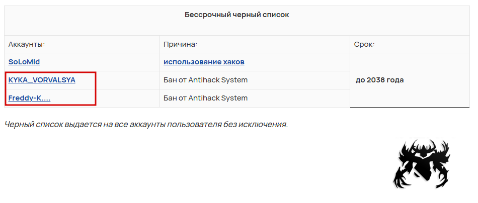
Task: Open the Freddy-K.... account link
Action: click(29, 98)
